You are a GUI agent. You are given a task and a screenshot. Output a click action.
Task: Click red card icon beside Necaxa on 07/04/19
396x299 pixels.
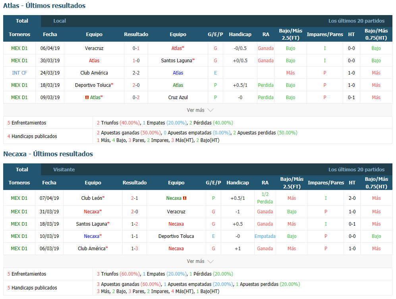coord(185,198)
